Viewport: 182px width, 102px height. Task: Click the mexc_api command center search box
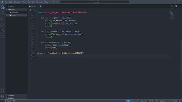(x=94, y=2)
